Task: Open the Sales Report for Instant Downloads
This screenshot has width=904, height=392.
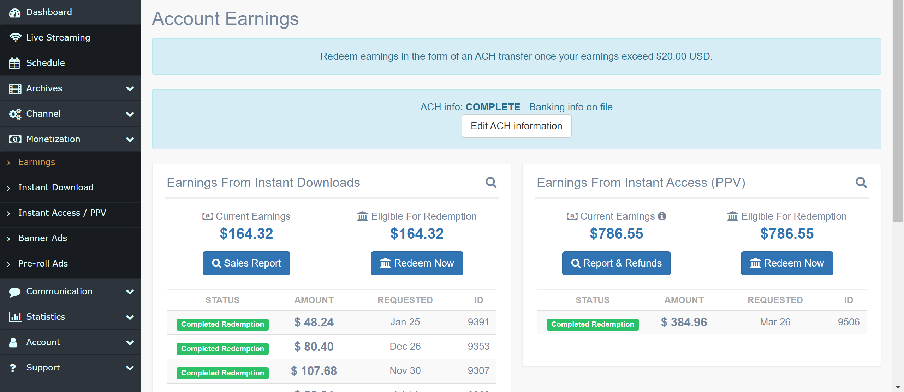Action: coord(246,263)
